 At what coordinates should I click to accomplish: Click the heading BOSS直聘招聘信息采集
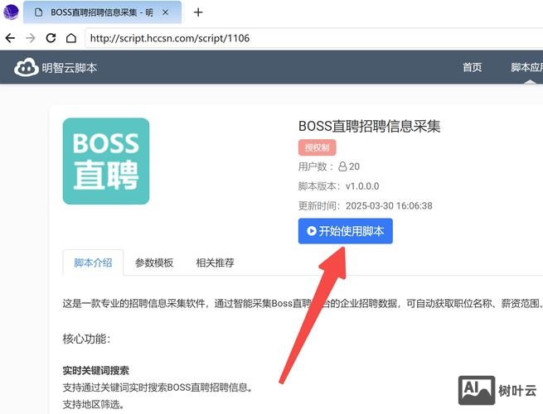coord(370,126)
